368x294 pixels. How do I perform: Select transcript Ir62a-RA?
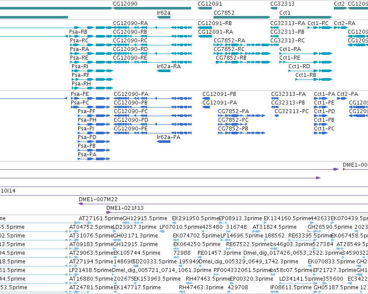tap(169, 66)
